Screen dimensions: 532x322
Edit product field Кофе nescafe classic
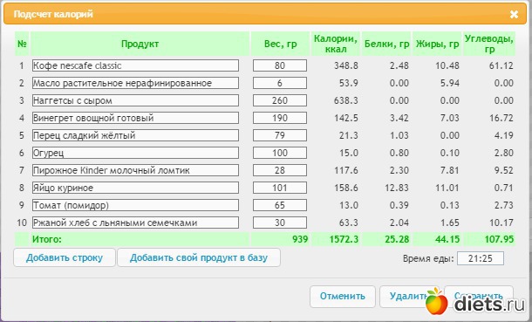135,65
